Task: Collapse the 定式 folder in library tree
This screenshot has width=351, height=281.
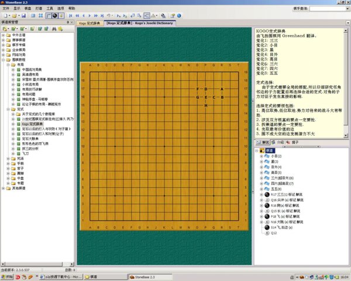Action: 4,109
